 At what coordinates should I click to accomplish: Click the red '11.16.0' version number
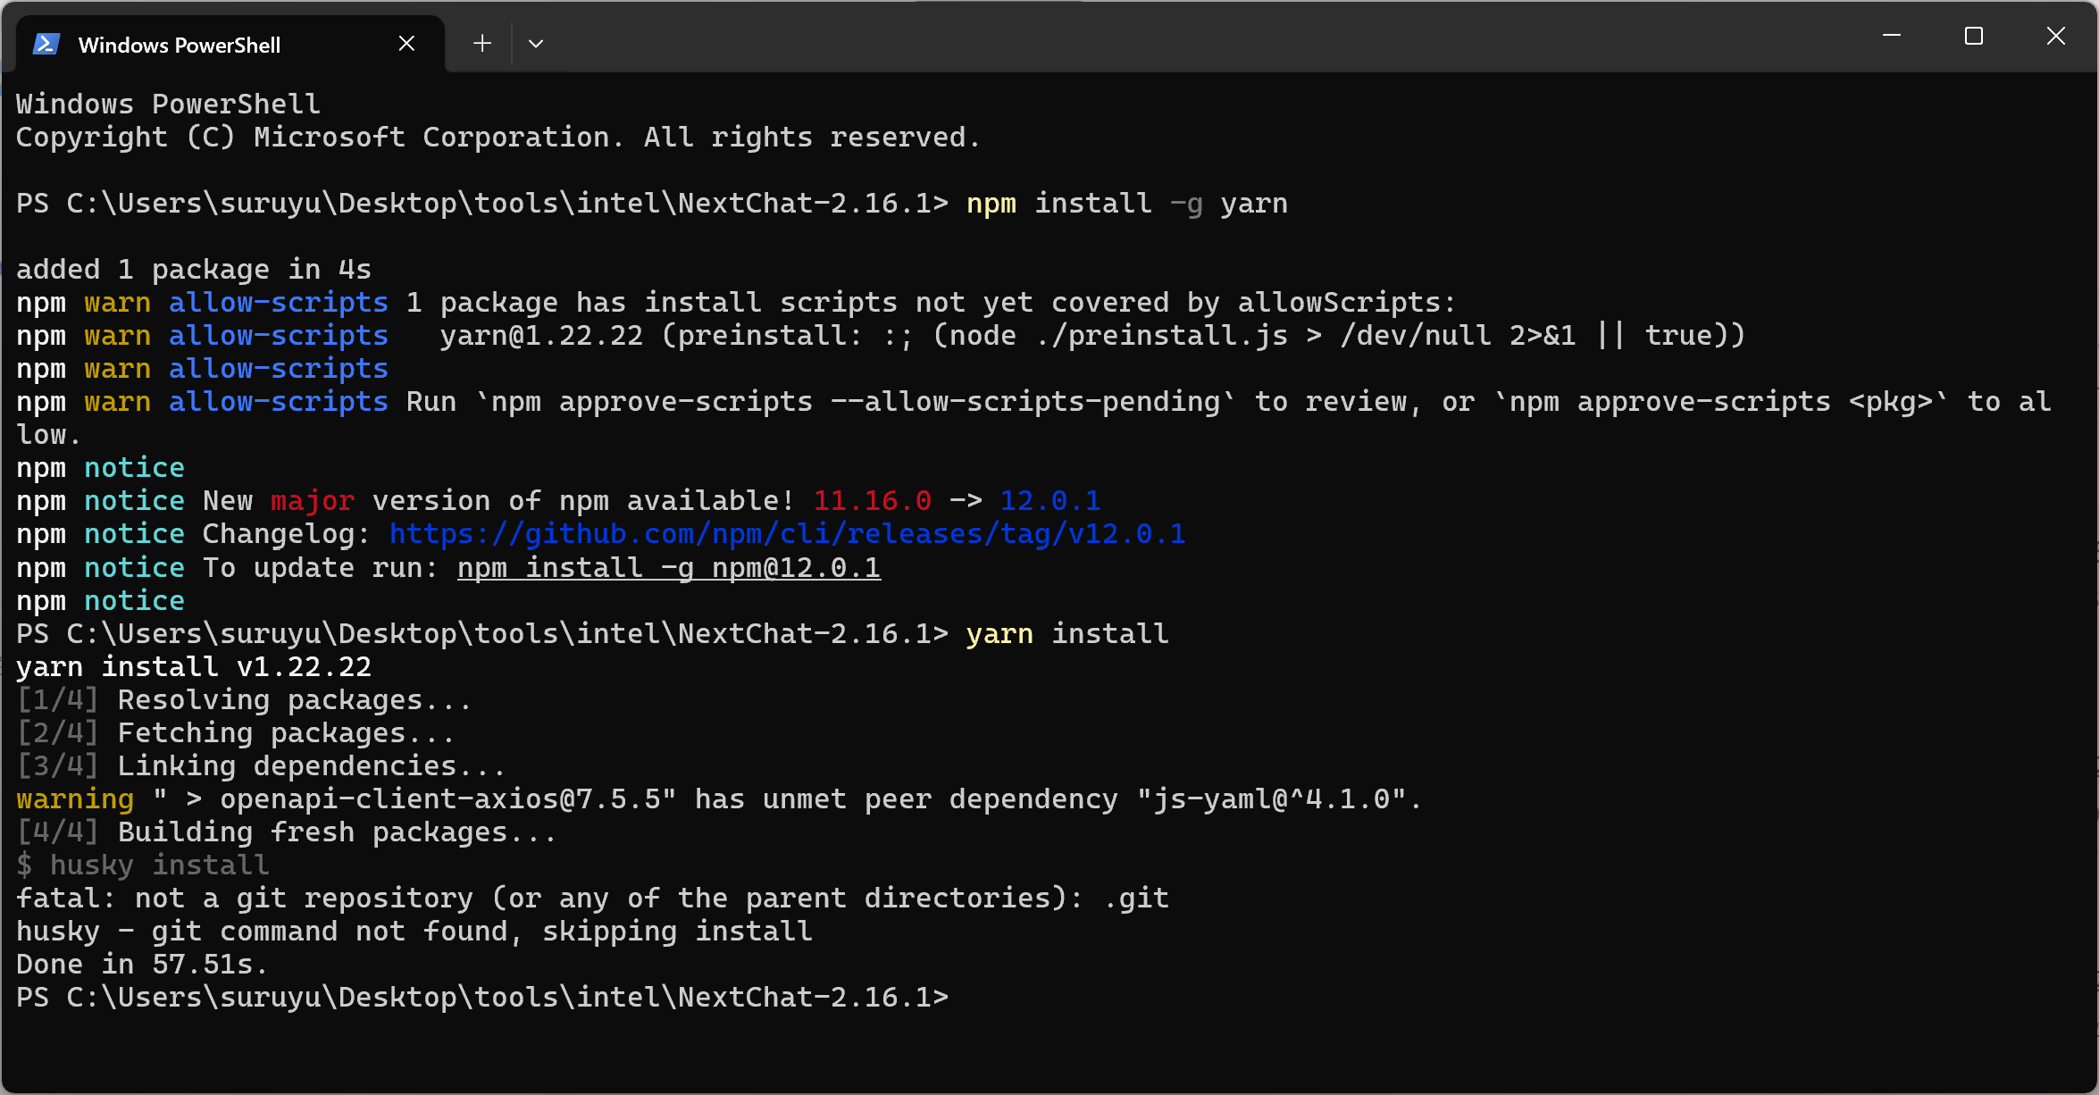click(x=873, y=501)
